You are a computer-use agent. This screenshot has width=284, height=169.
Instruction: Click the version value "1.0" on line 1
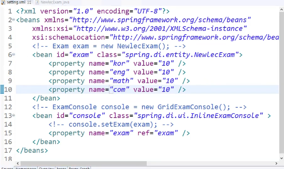(83, 11)
